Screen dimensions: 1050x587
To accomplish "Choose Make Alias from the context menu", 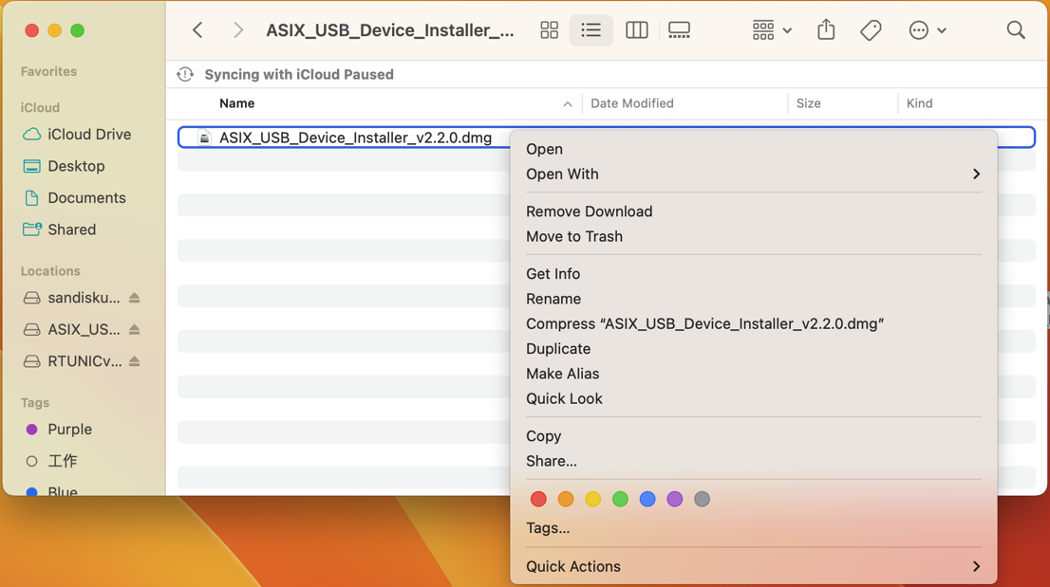I will tap(754, 374).
